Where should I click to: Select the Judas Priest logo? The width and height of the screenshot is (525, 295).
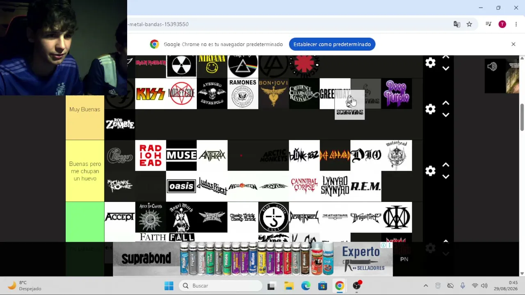pos(212,186)
